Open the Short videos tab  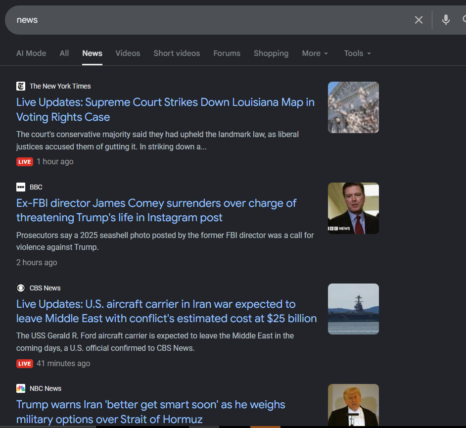(177, 53)
